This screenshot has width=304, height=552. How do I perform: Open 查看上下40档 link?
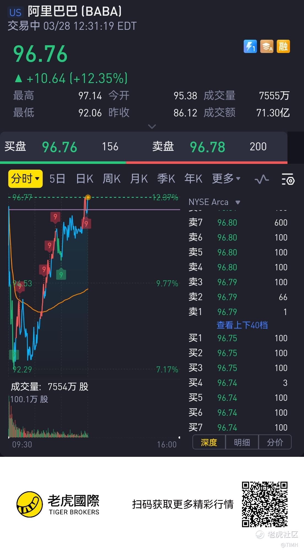[x=242, y=325]
